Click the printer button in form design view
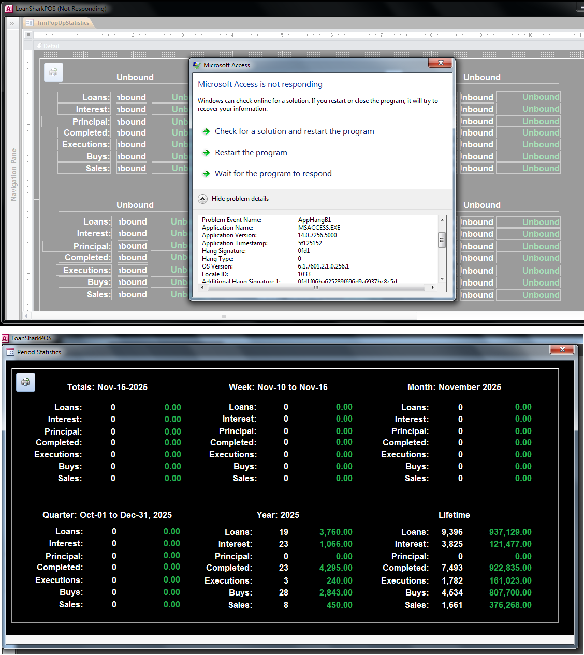The image size is (584, 655). [53, 72]
